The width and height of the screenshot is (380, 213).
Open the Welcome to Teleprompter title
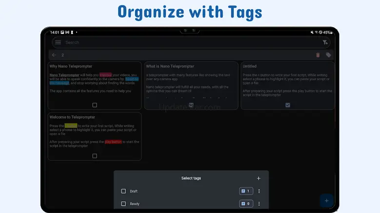click(72, 117)
